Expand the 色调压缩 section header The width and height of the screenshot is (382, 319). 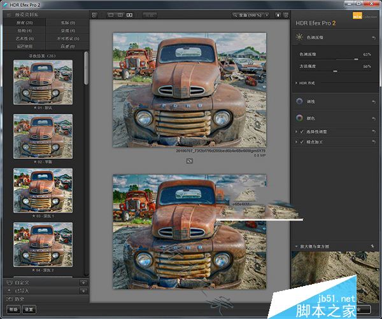(x=336, y=37)
